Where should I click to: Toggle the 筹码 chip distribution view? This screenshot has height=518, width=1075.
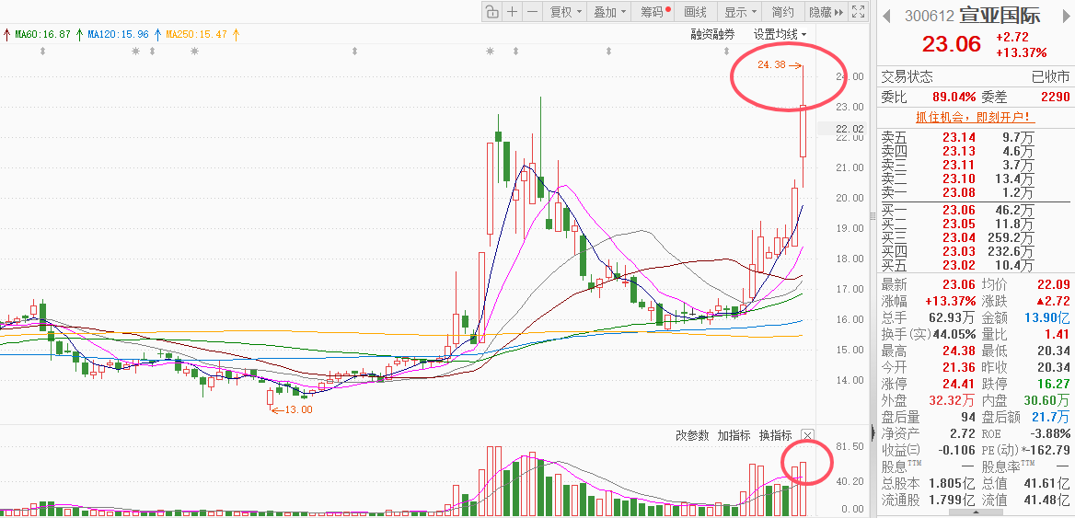coord(655,12)
